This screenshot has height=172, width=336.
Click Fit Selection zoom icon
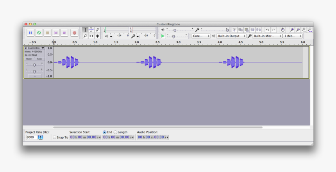click(x=304, y=30)
